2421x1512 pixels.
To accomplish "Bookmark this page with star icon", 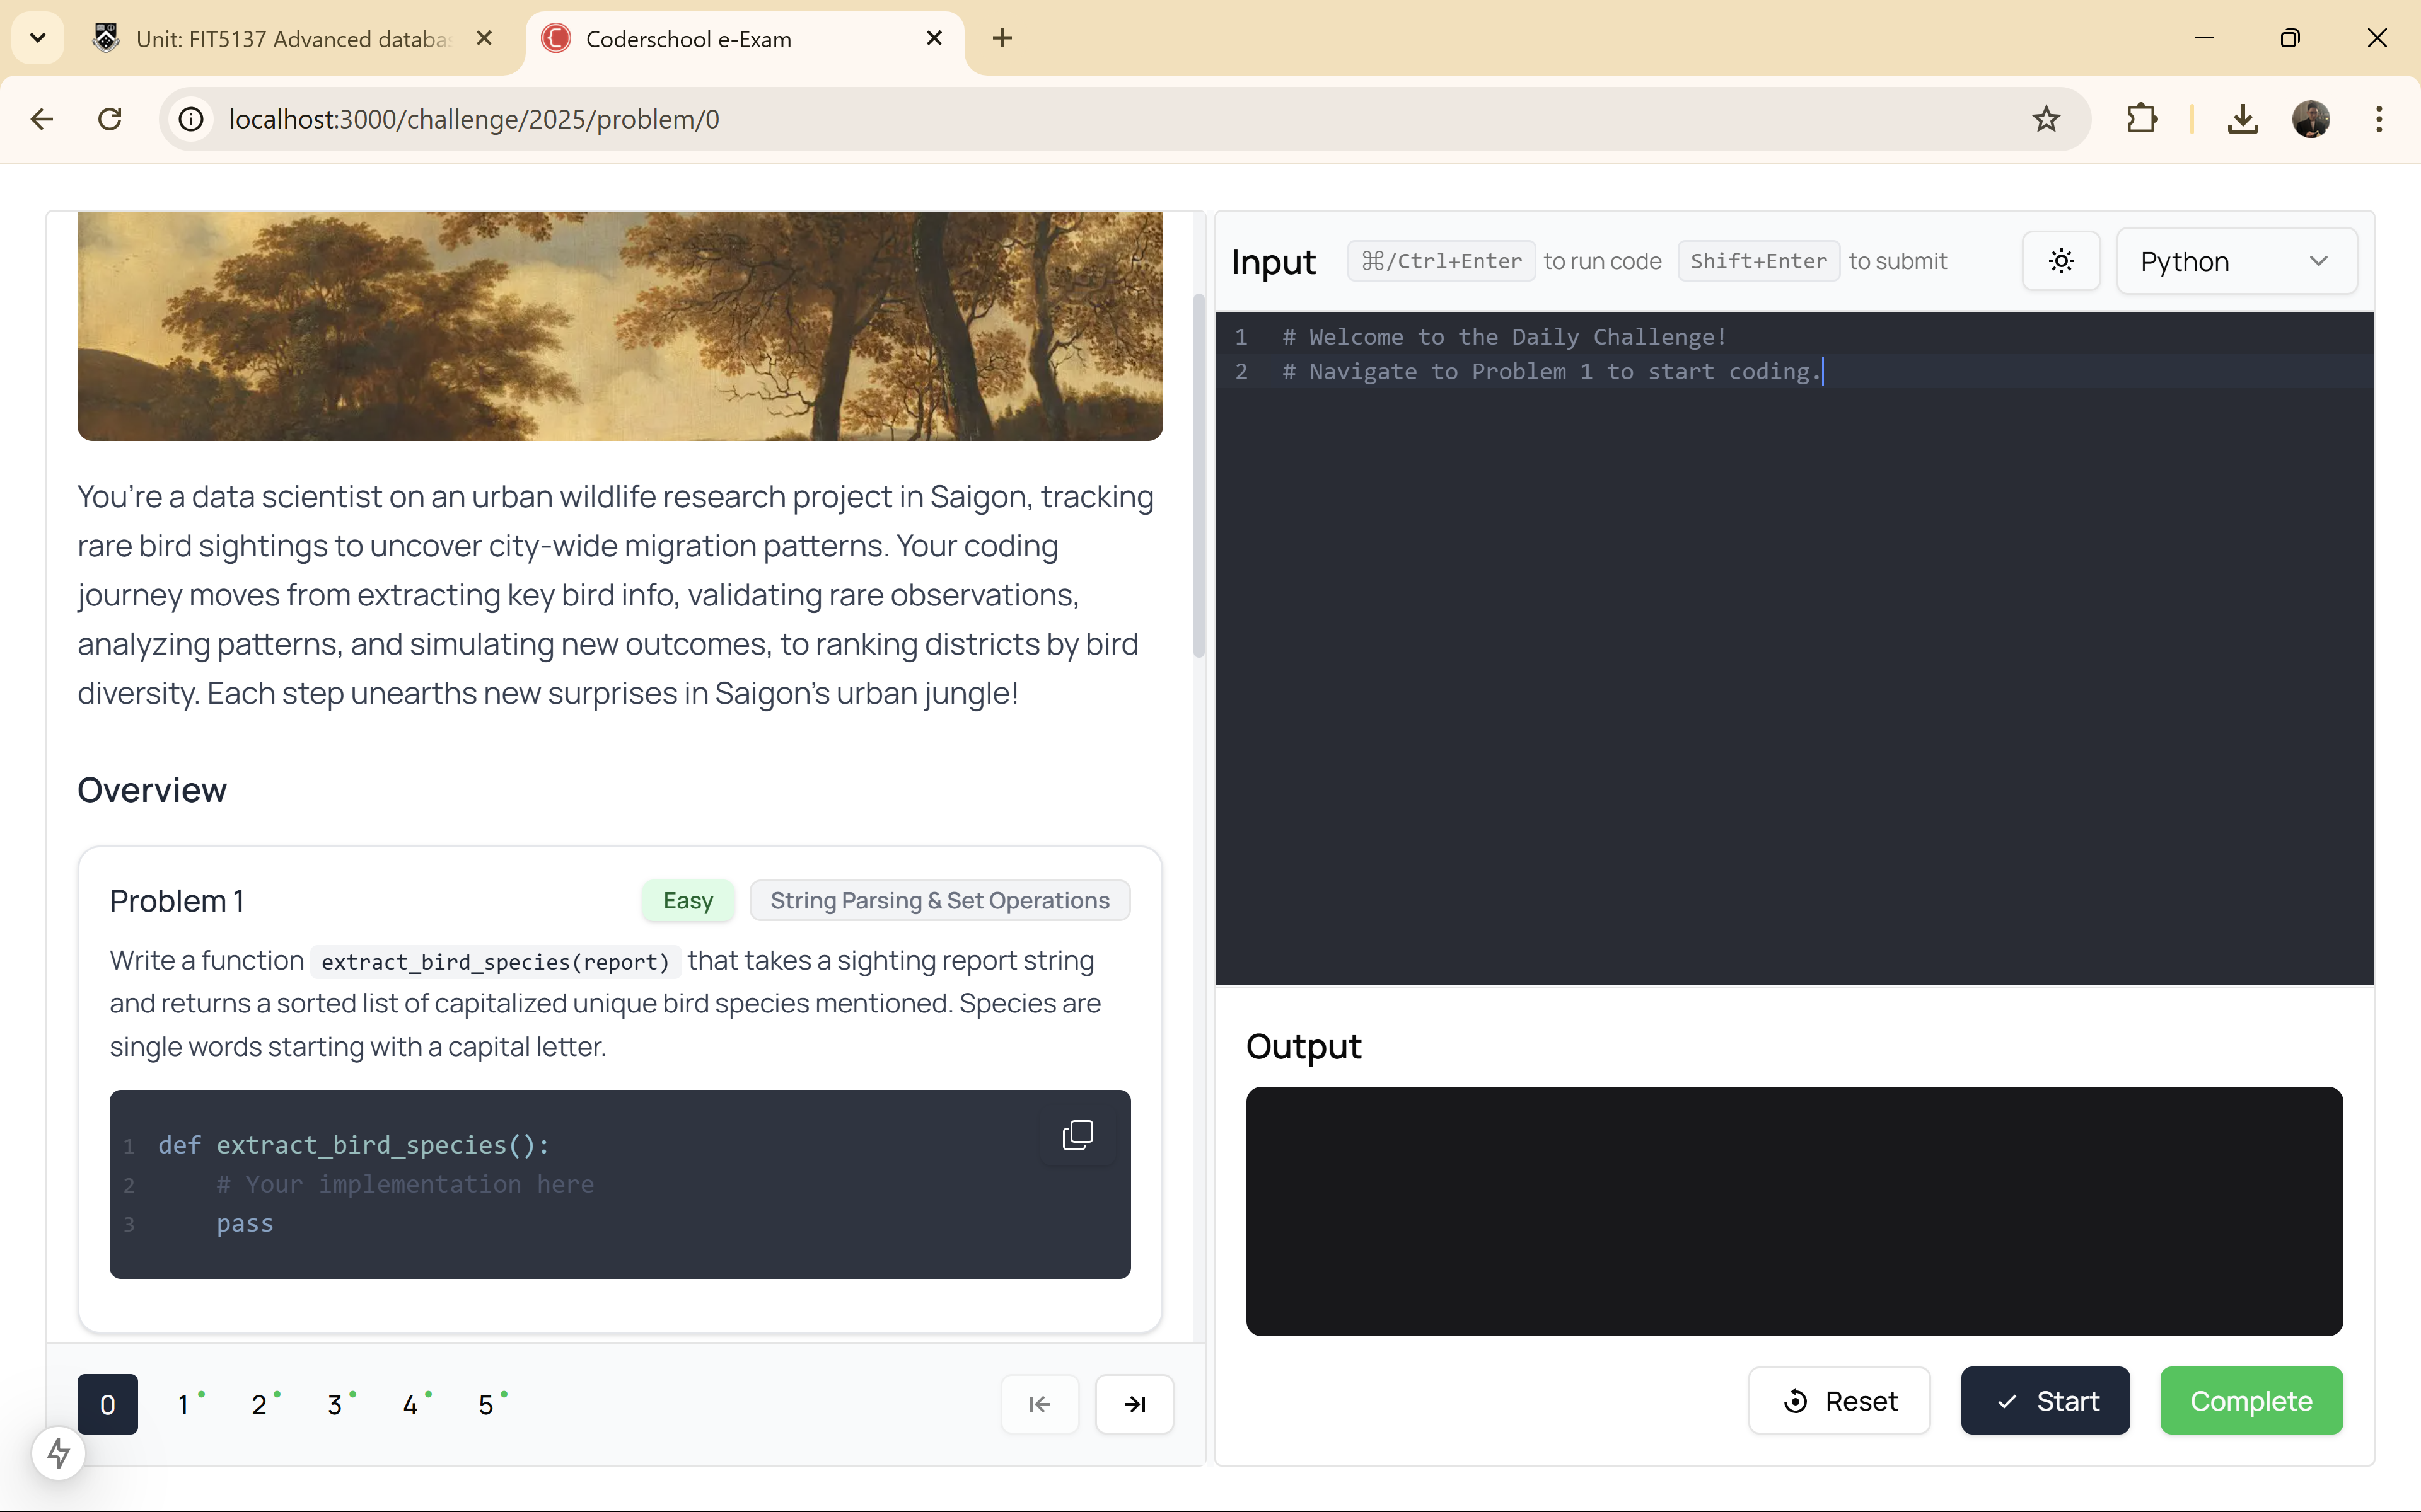I will point(2046,119).
